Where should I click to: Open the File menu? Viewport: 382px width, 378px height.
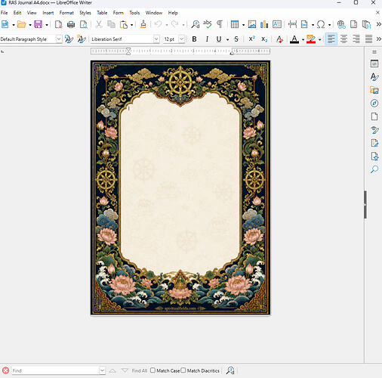tap(5, 13)
